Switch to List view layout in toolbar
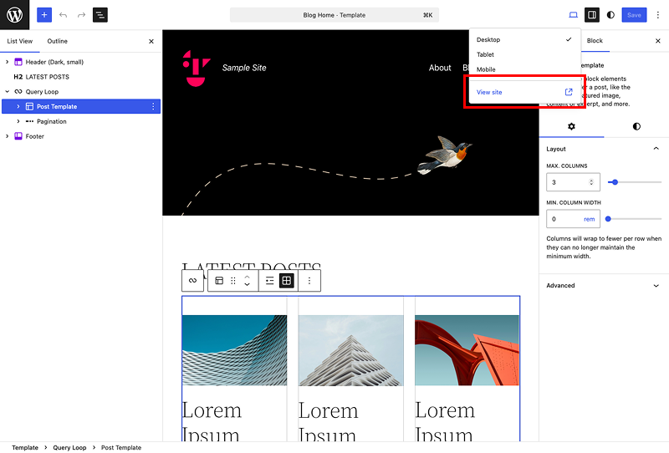The width and height of the screenshot is (669, 453). pyautogui.click(x=269, y=280)
